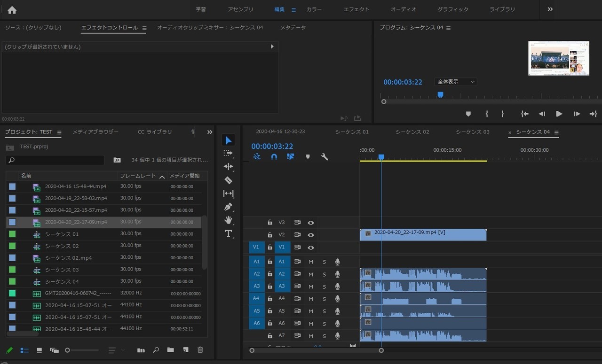The width and height of the screenshot is (602, 364).
Task: Add marker in Program monitor
Action: [x=468, y=114]
